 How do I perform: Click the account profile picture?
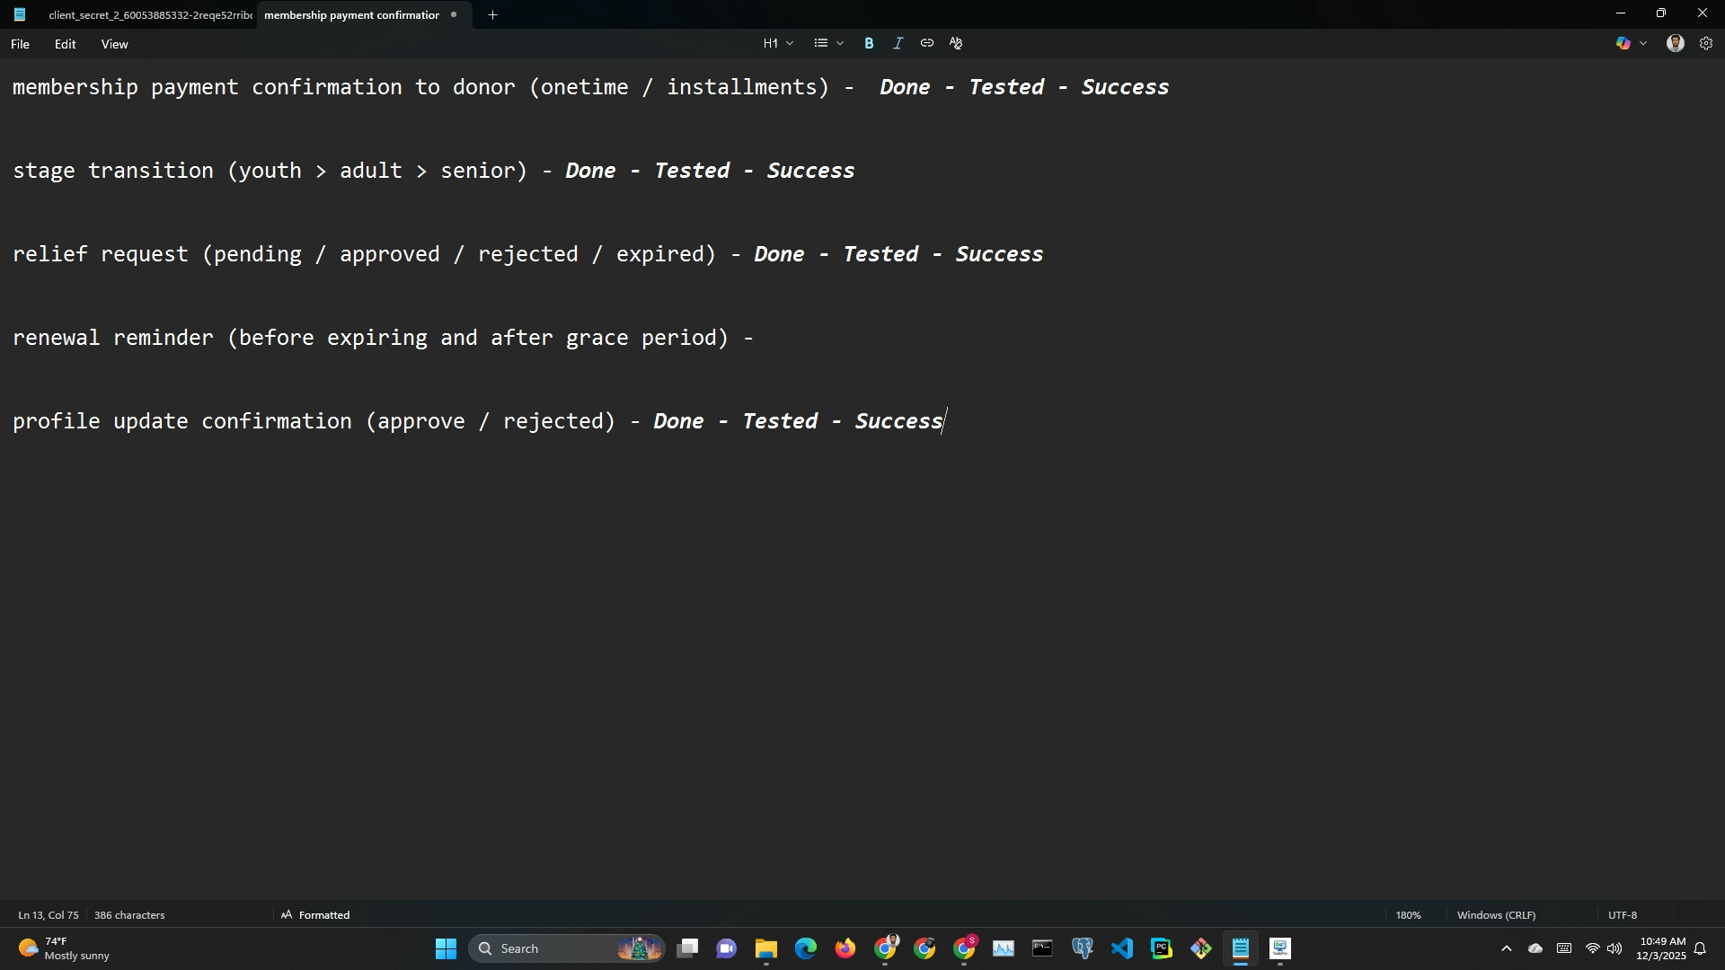(1675, 43)
